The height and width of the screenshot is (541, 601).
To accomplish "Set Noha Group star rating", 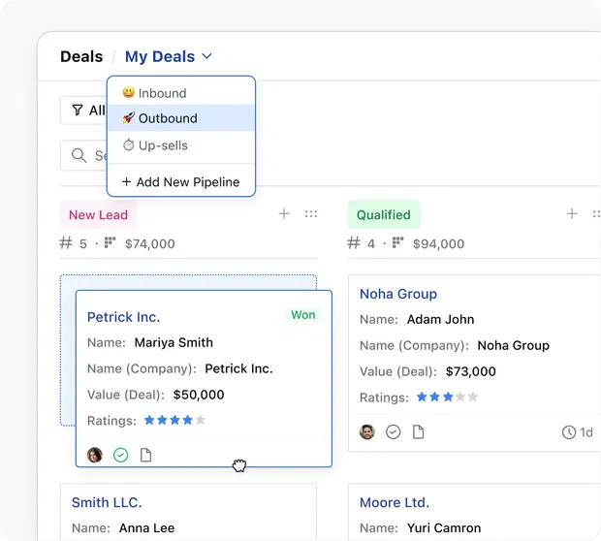I will tap(447, 397).
